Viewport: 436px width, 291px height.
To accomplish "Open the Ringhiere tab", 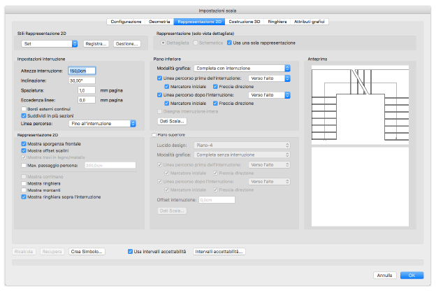I will click(x=277, y=22).
